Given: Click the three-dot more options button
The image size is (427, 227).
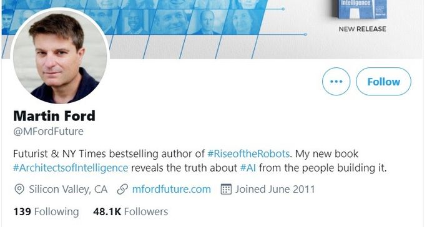Looking at the screenshot, I should point(336,81).
